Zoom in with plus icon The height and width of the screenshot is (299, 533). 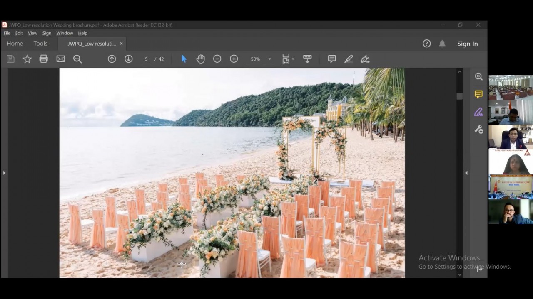click(234, 59)
